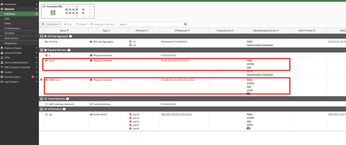This screenshot has width=346, height=145.
Task: Focus the interface Search field
Action: pos(151,24)
